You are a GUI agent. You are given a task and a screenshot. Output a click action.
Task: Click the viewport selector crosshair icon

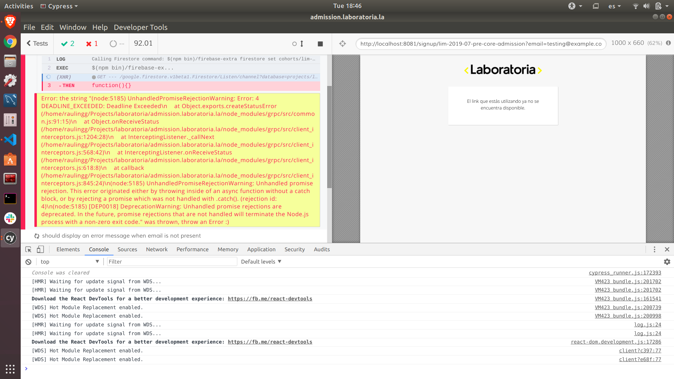click(x=342, y=44)
